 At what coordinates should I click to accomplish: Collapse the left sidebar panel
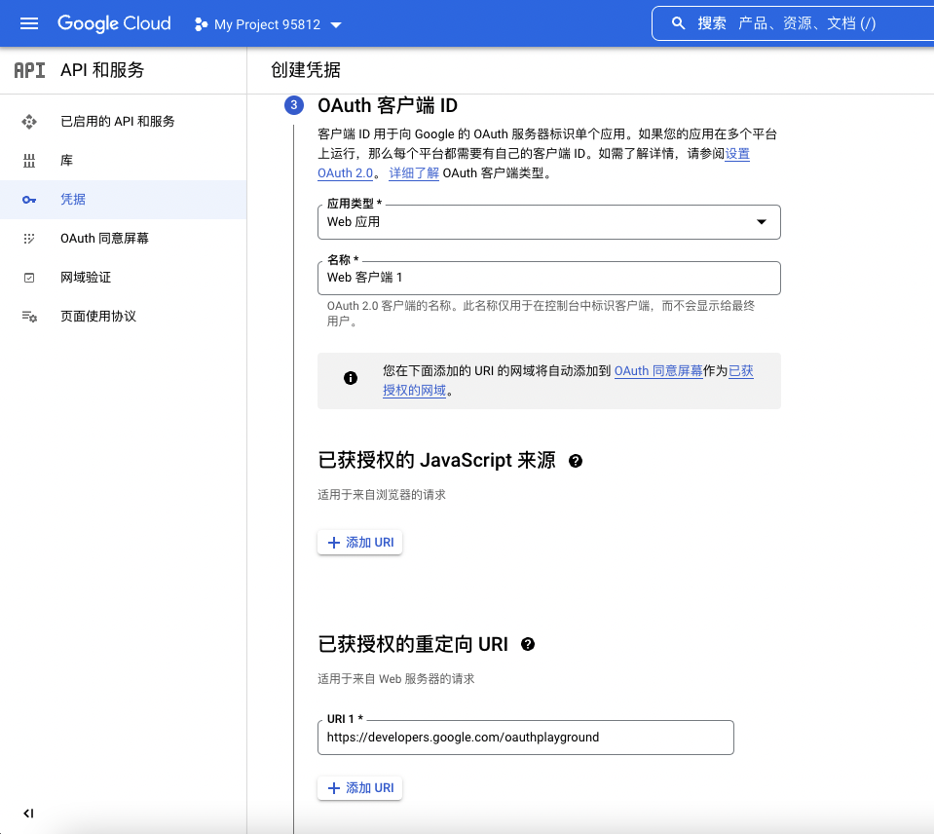tap(28, 814)
